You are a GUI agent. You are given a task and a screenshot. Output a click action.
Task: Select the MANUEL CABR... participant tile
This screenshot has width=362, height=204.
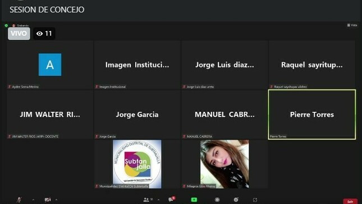(x=224, y=115)
